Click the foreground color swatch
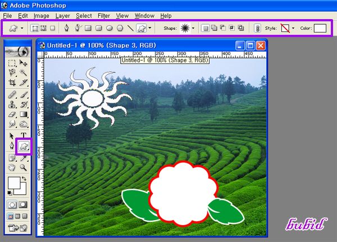This screenshot has height=242, width=337. click(14, 183)
